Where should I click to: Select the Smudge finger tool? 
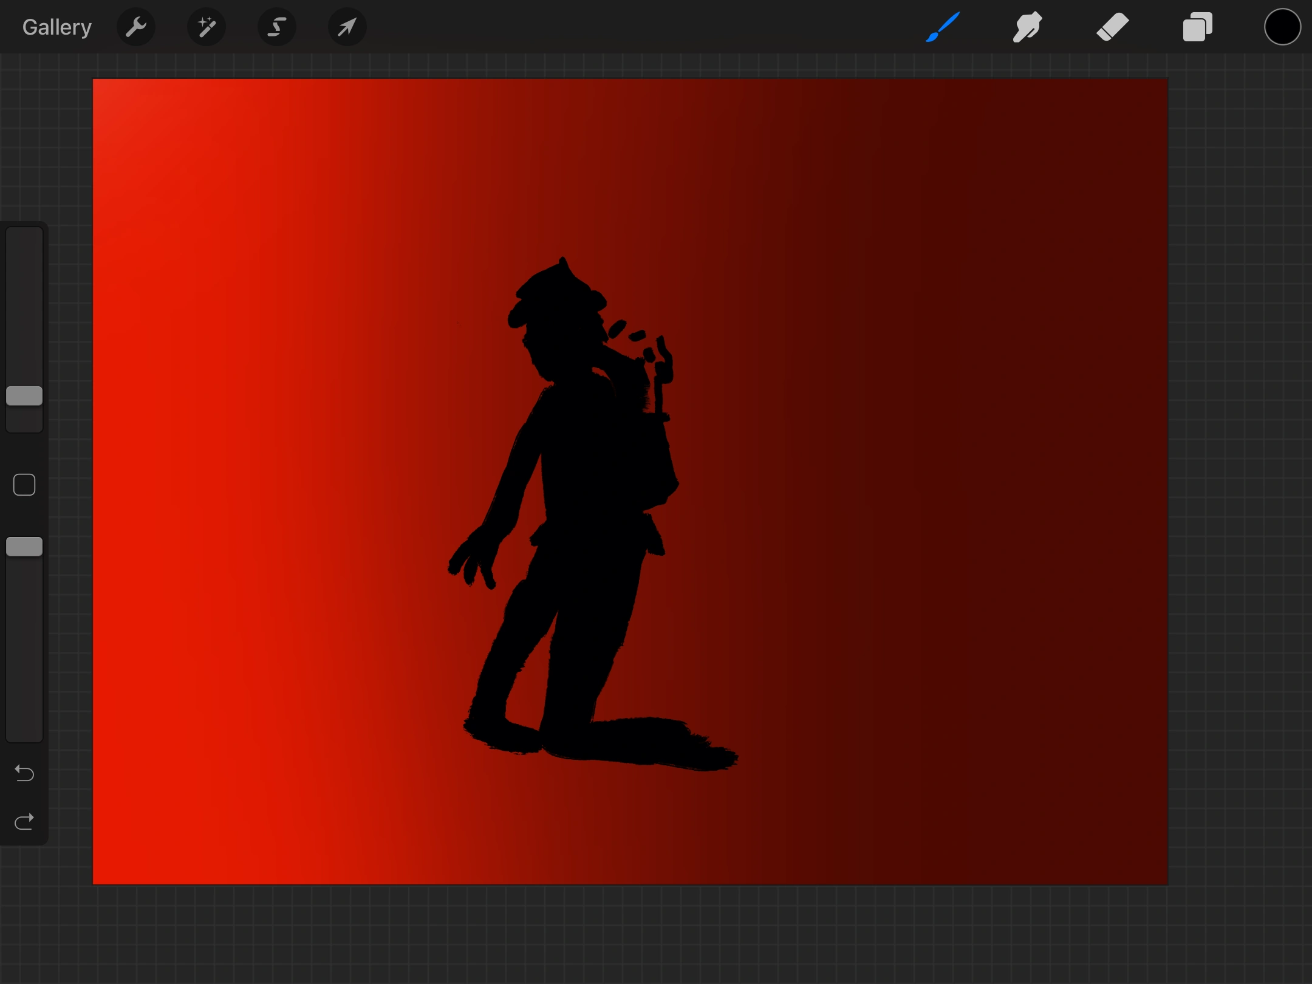(x=1028, y=27)
